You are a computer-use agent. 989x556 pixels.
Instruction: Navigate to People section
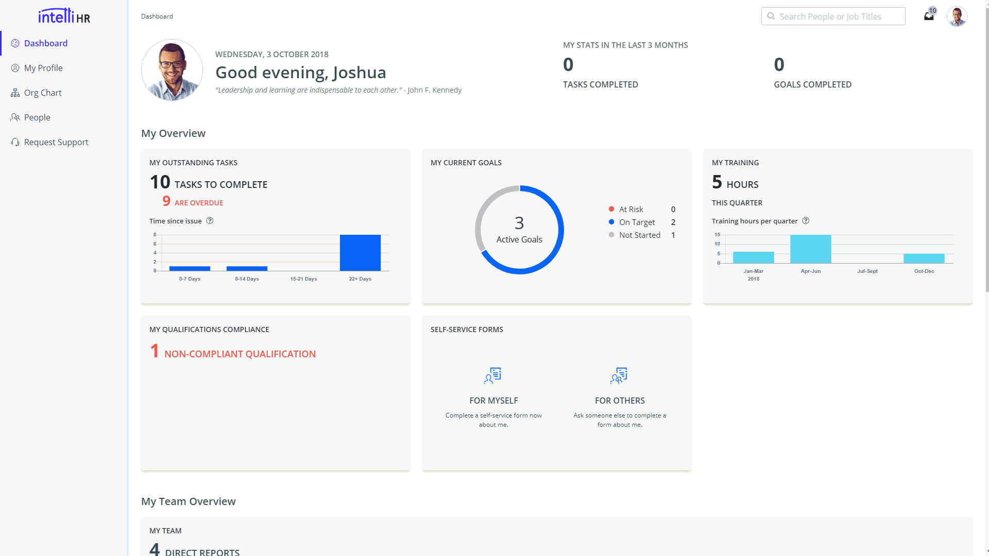37,117
